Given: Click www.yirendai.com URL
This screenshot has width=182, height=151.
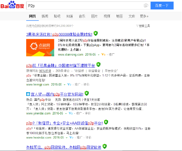Looking at the screenshot, I should pyautogui.click(x=38, y=113).
